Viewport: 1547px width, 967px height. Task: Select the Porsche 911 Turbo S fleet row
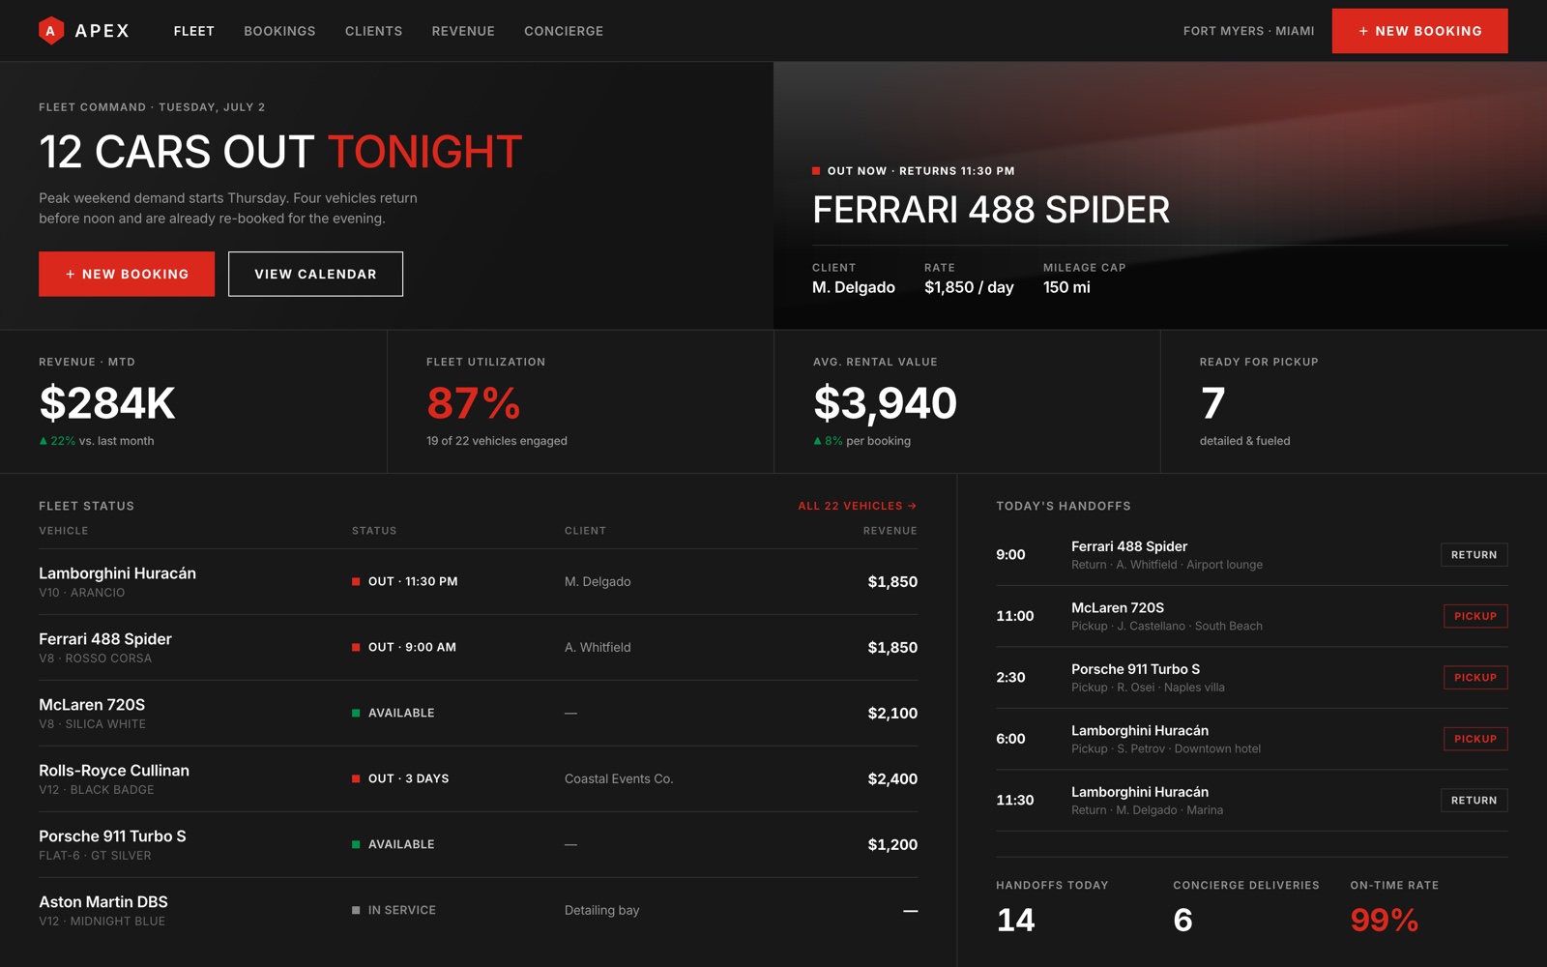point(478,844)
